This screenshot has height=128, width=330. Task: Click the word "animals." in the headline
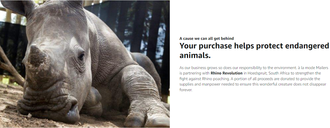pos(195,56)
